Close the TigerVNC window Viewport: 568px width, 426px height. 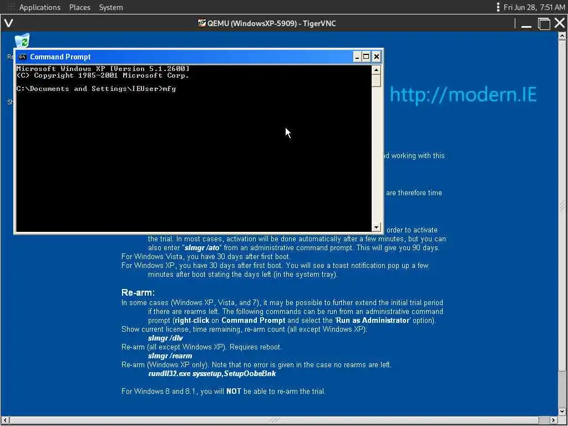(559, 23)
